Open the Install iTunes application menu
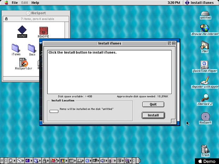219x164 pixels. [200, 3]
